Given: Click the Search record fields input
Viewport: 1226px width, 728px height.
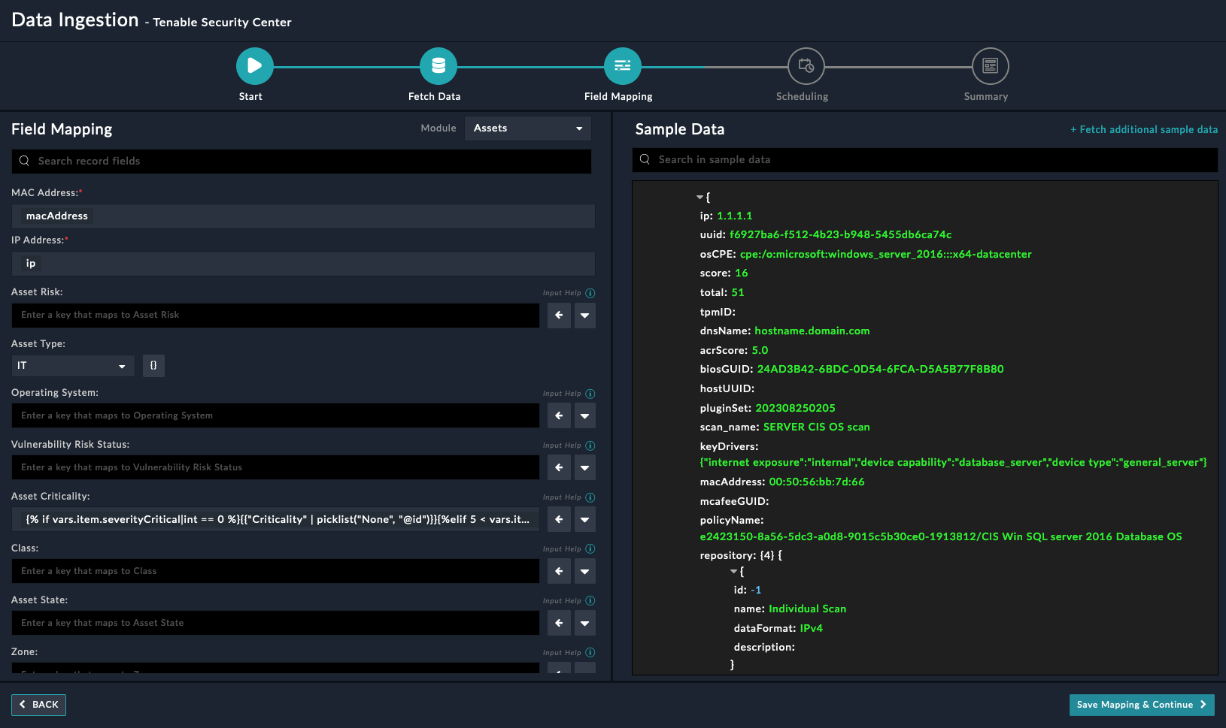Looking at the screenshot, I should (x=301, y=161).
